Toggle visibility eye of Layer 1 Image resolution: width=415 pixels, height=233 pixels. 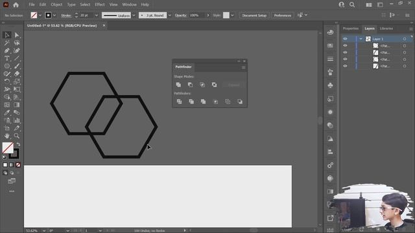click(345, 39)
